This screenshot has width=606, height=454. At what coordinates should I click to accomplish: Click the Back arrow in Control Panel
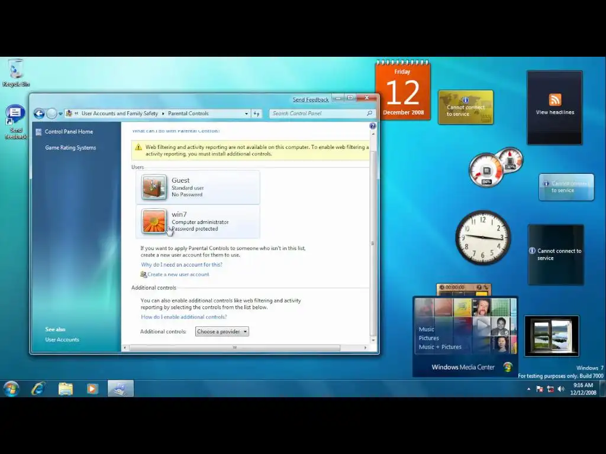(39, 113)
